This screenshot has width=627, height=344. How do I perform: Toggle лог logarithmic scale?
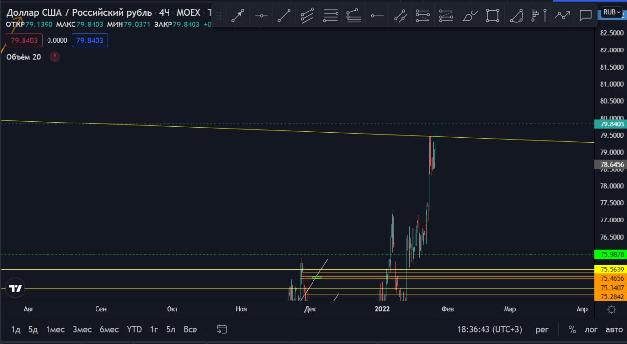pyautogui.click(x=591, y=329)
